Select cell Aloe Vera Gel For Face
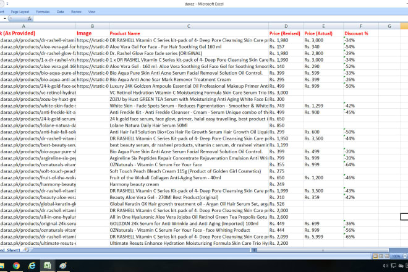Viewport: 408px width, 272px height. coord(189,47)
